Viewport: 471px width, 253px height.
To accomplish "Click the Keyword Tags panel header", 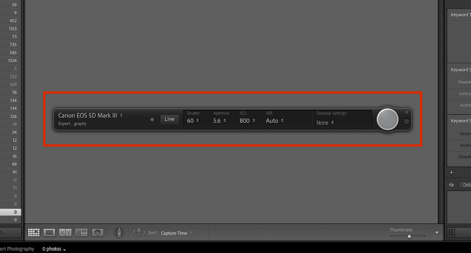I will (x=462, y=14).
